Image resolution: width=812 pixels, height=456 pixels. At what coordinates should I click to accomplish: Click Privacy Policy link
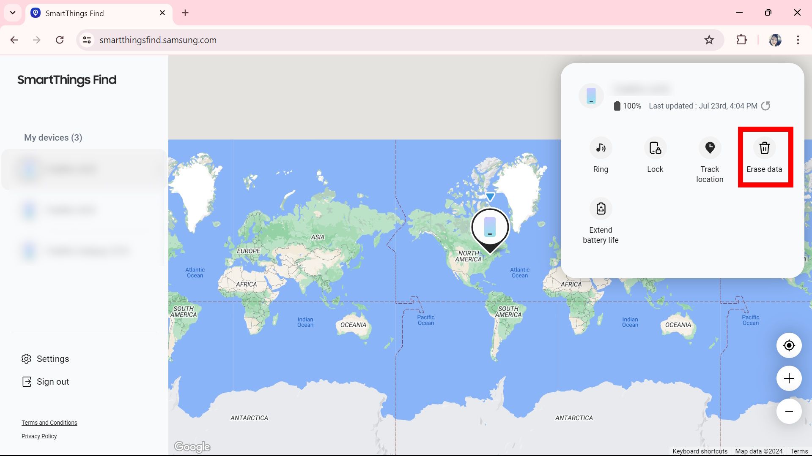(x=38, y=435)
